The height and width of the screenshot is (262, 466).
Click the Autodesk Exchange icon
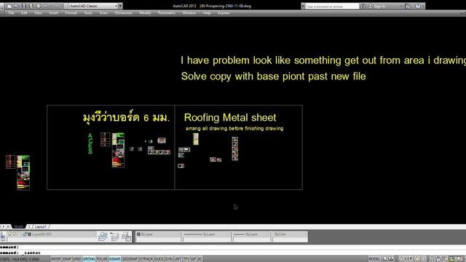[408, 7]
